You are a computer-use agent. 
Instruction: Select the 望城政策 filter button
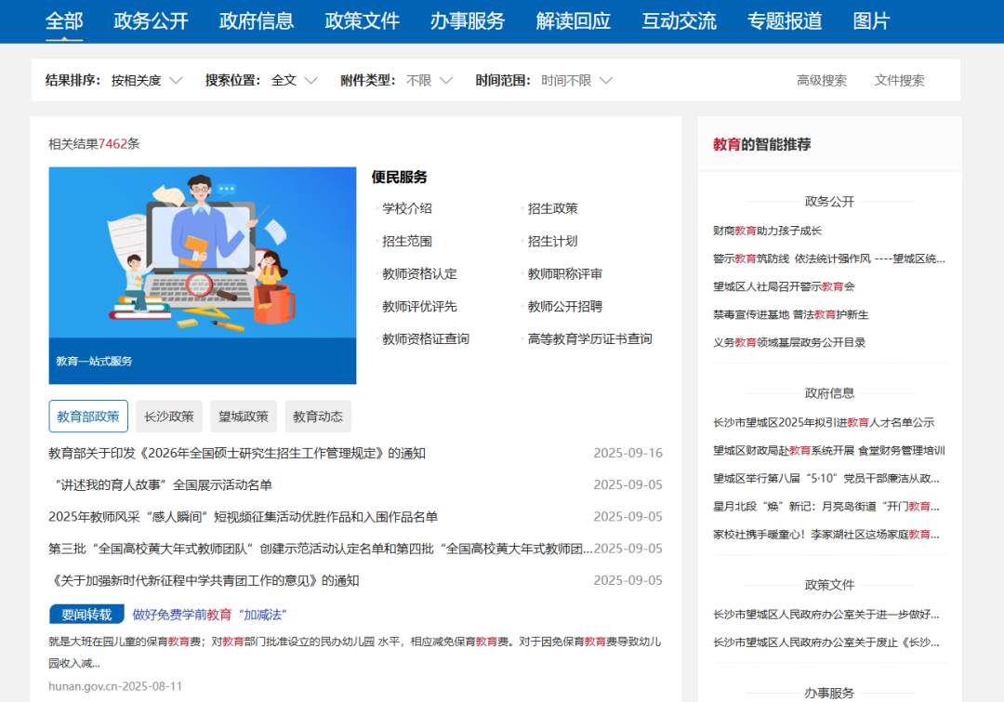pos(244,417)
